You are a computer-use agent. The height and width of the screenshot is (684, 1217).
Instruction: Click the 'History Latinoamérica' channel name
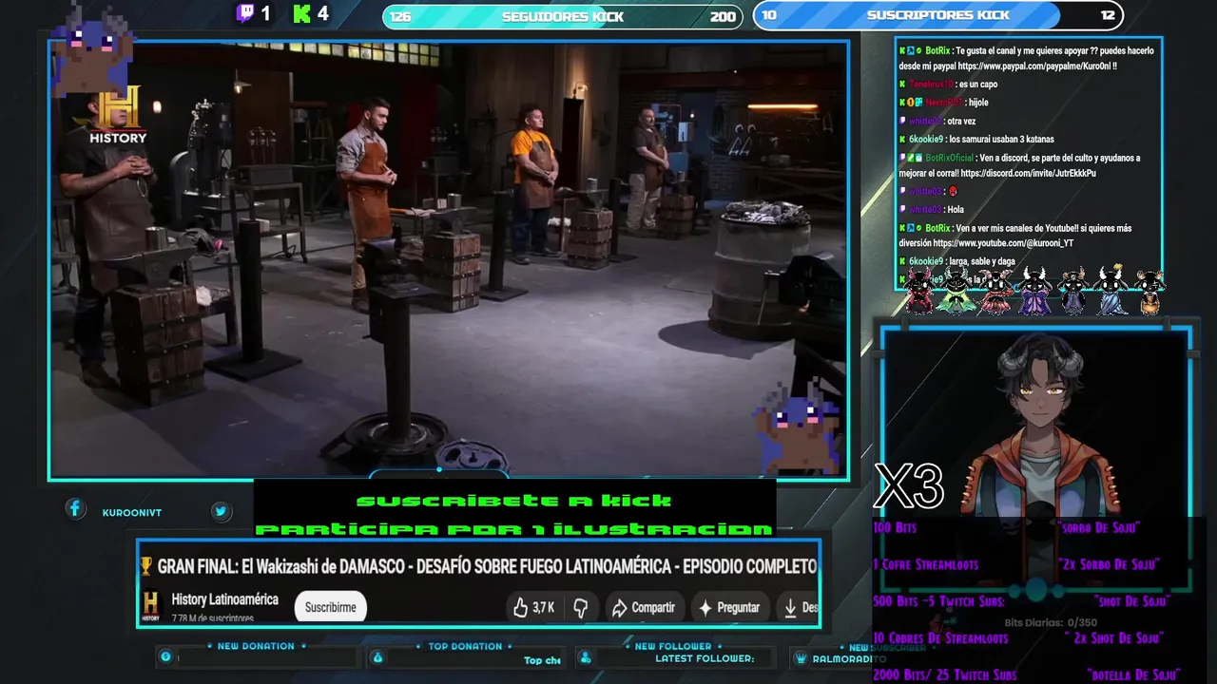coord(225,599)
